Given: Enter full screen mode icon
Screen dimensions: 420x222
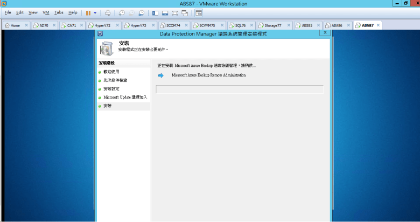Looking at the screenshot, I should [x=174, y=12].
